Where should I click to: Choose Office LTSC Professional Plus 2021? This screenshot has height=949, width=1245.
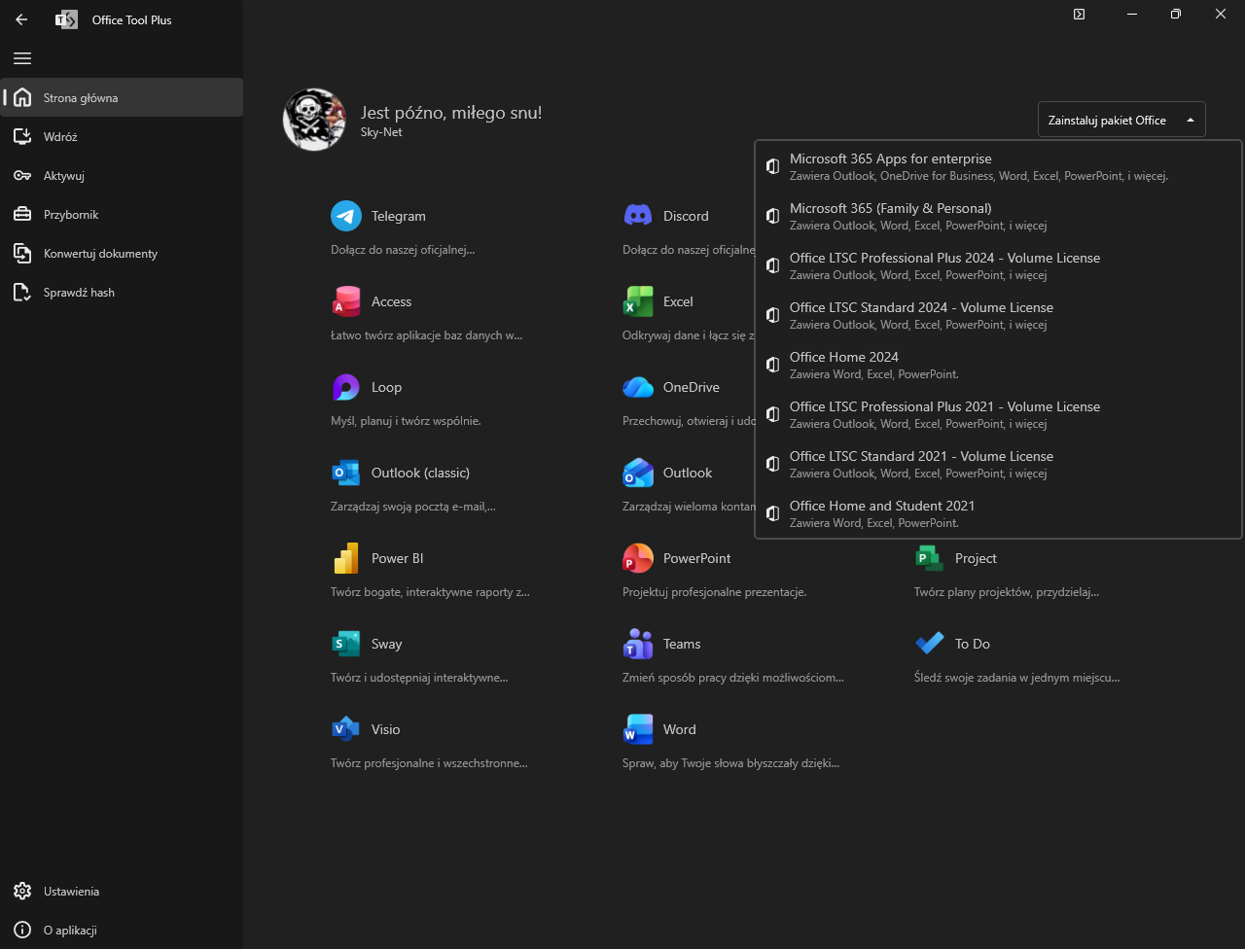(x=999, y=415)
